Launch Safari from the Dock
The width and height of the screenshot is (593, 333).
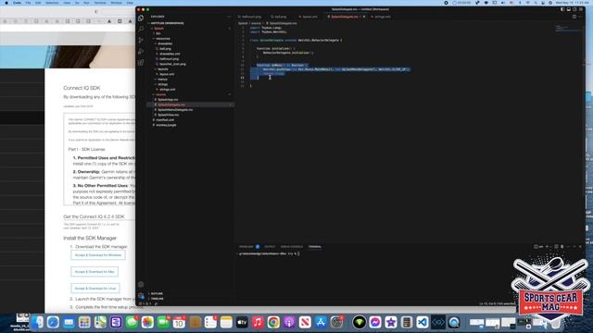[53, 322]
